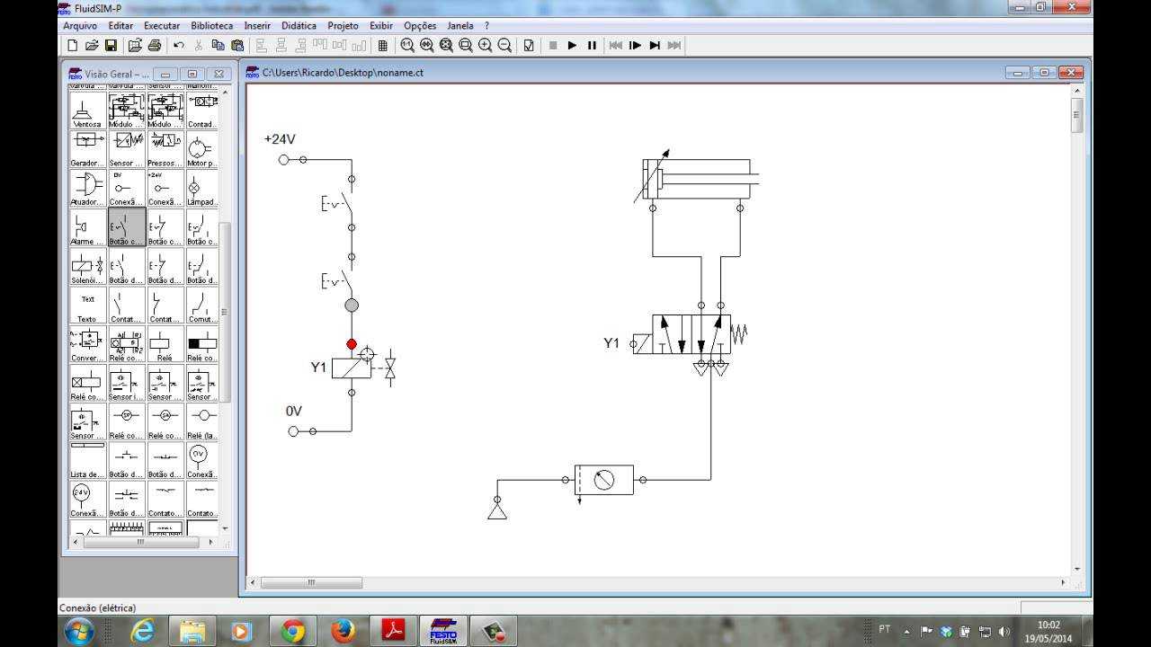
Task: Open the Didática menu
Action: (x=299, y=26)
